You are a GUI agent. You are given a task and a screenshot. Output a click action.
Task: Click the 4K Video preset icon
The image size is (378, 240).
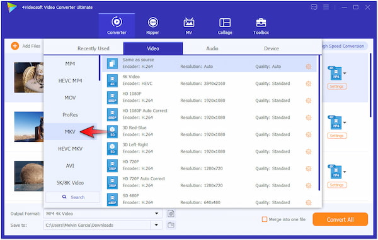(x=112, y=80)
